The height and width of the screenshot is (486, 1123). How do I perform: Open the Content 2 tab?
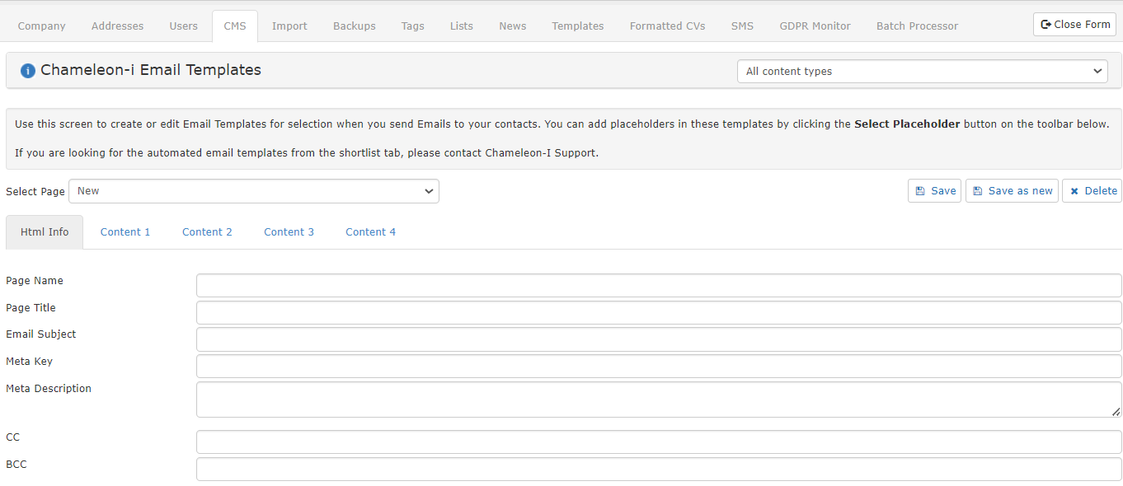coord(207,232)
